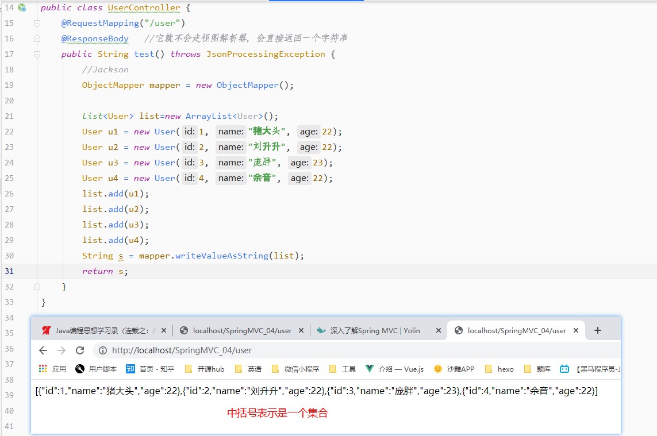Close the Java编程思想学习录 tab
657x436 pixels.
164,330
